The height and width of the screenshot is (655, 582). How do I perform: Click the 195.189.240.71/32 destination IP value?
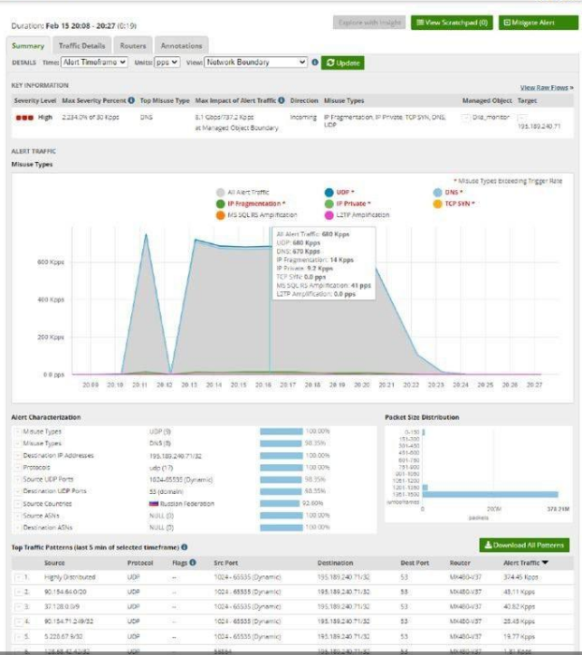click(x=175, y=456)
